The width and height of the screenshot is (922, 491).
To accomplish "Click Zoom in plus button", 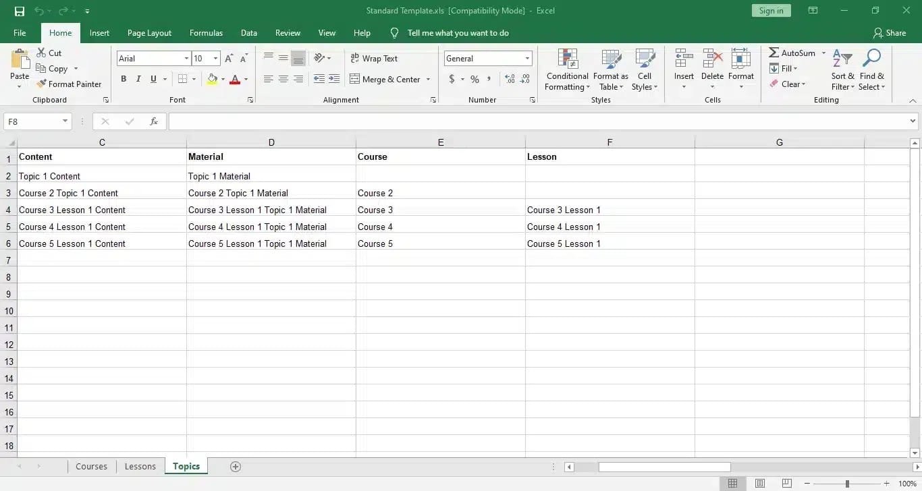I will click(x=887, y=484).
